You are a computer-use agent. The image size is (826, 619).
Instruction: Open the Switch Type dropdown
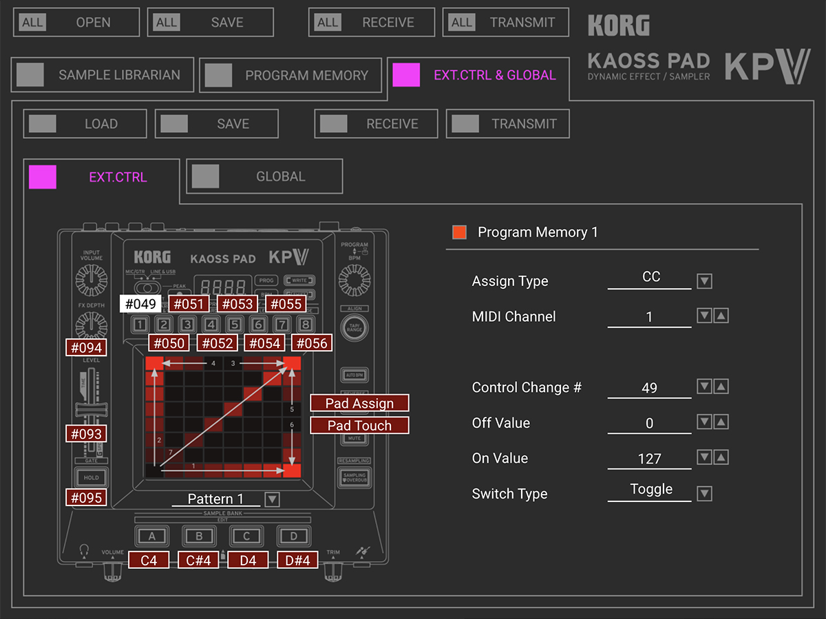click(x=704, y=493)
